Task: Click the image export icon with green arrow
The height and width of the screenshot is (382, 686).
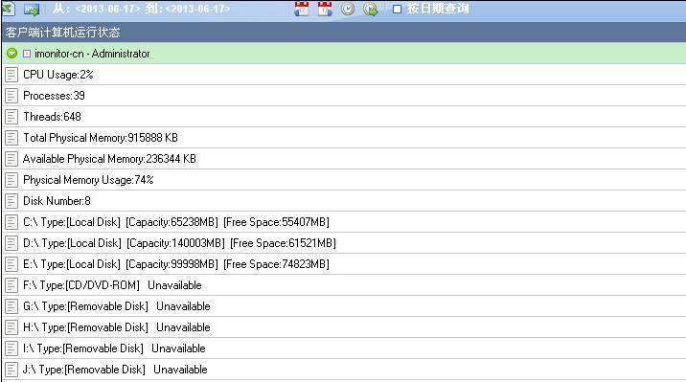Action: 32,10
